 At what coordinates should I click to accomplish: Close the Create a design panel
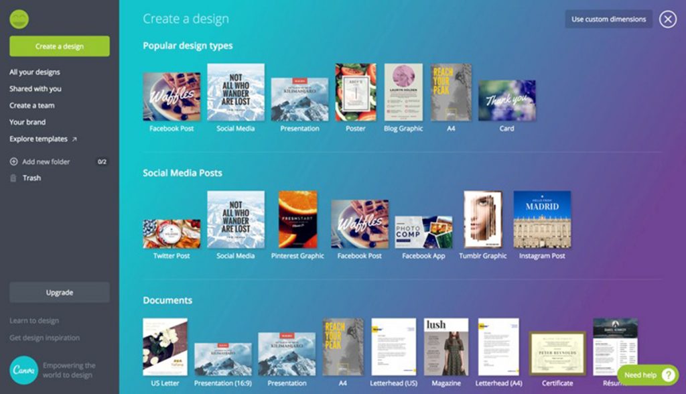pos(667,19)
